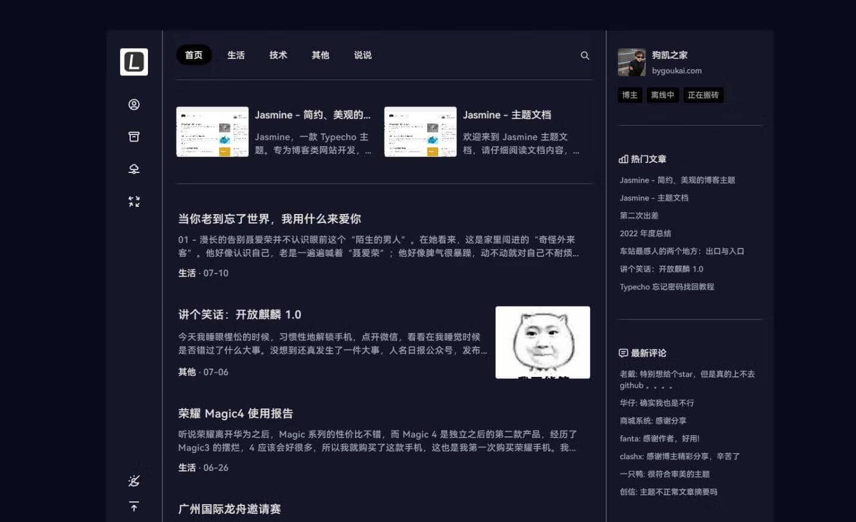
Task: Click the L site logo icon
Action: pyautogui.click(x=134, y=62)
